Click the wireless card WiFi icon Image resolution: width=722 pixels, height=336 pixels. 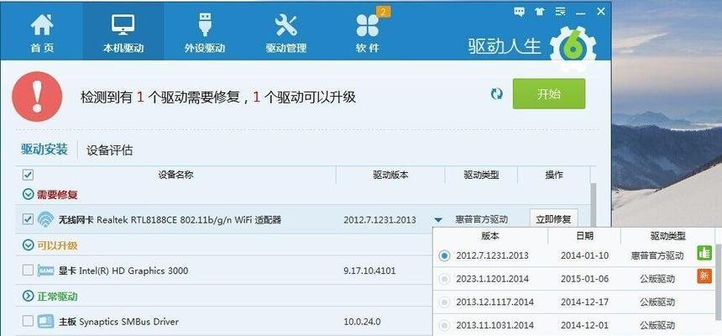(x=45, y=220)
